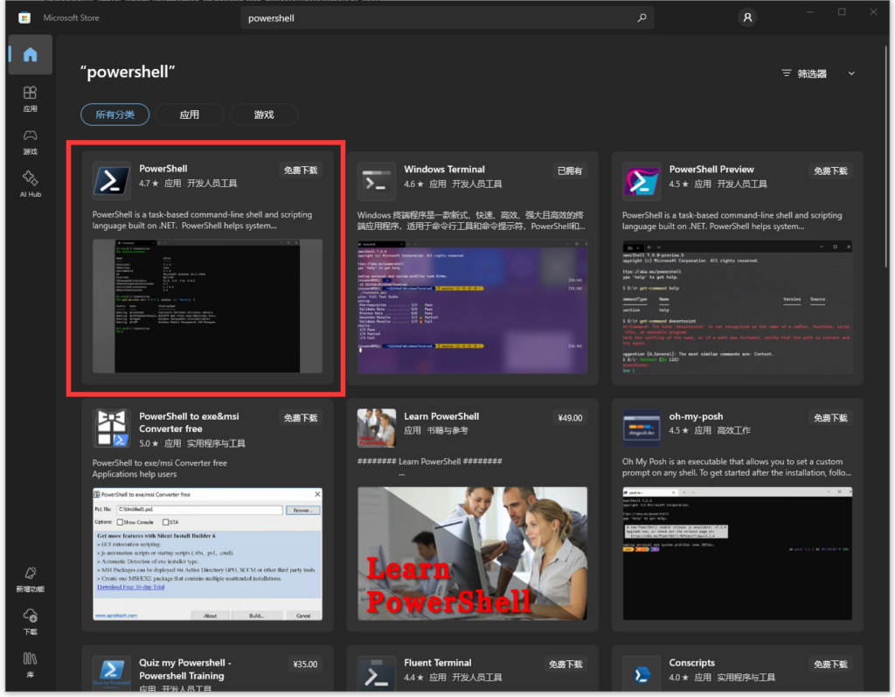Click the search box containing powershell
895x697 pixels.
tap(447, 17)
